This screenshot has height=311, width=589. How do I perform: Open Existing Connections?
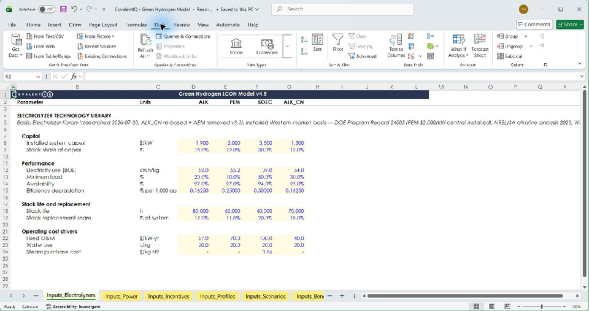pos(102,56)
